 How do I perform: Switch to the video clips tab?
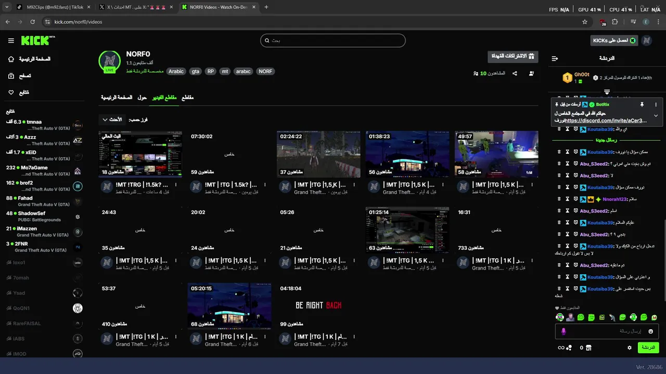[164, 98]
